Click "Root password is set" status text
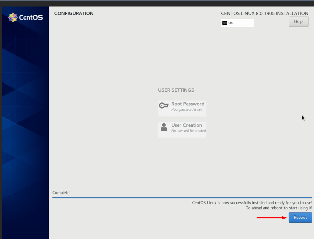 coord(187,110)
